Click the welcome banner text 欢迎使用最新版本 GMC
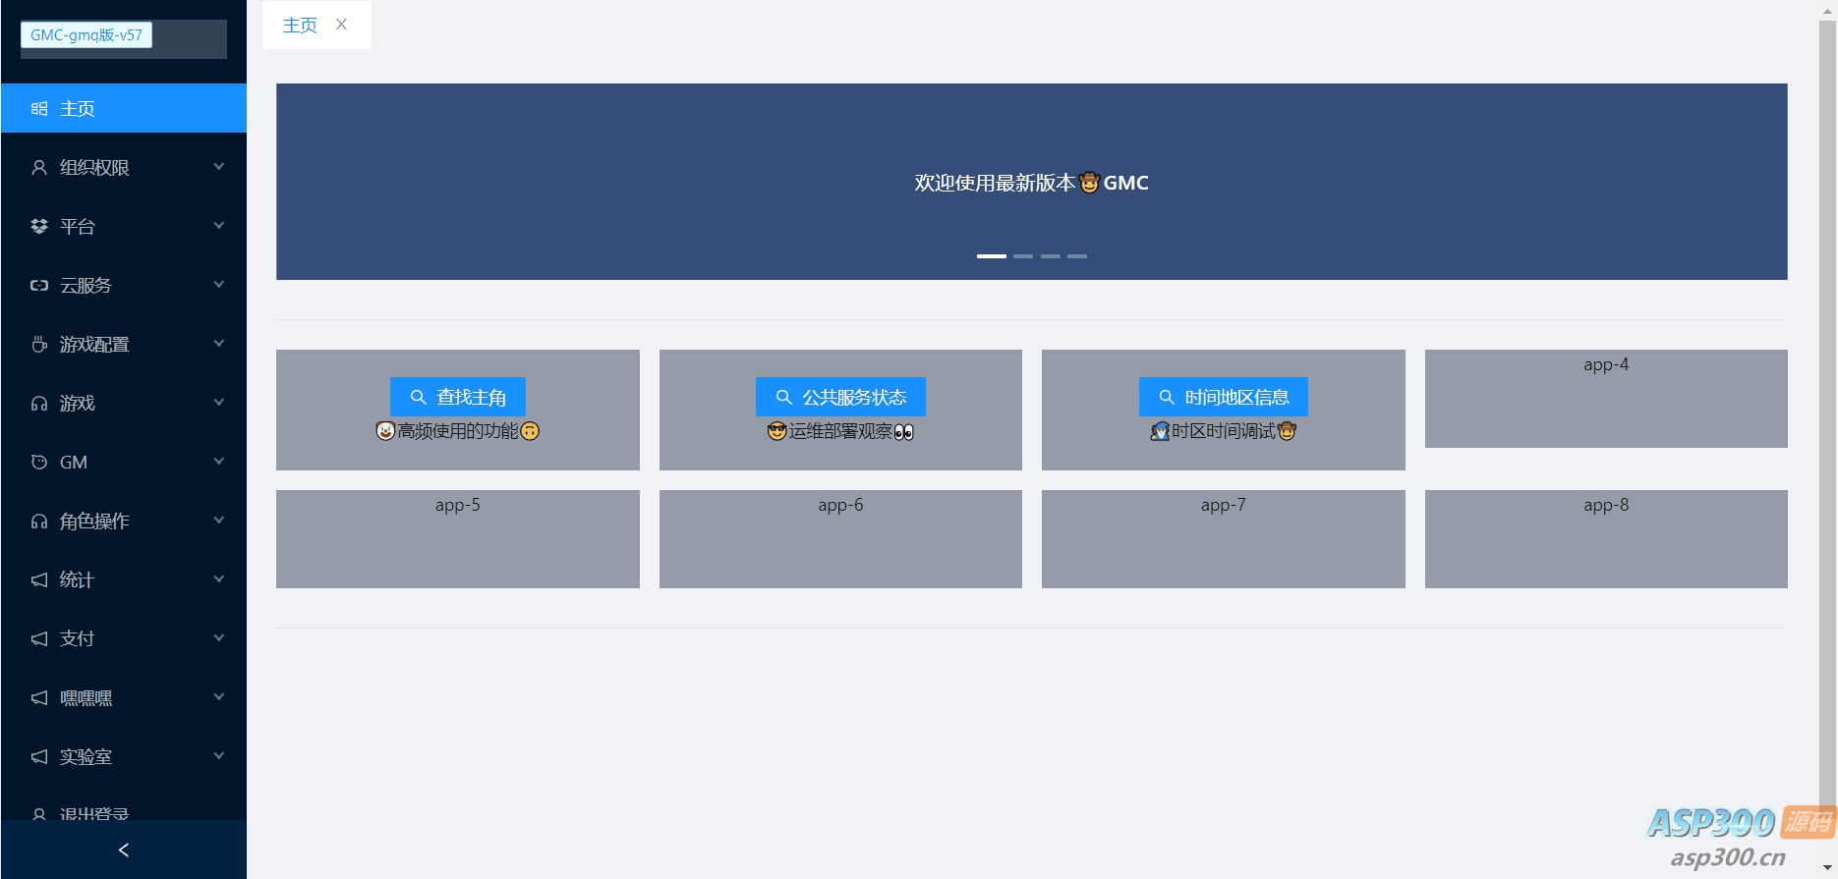Image resolution: width=1838 pixels, height=879 pixels. click(1031, 183)
